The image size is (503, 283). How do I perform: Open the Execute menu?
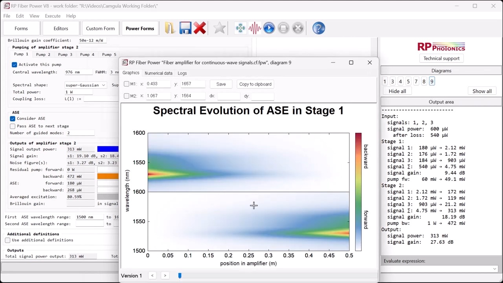pyautogui.click(x=53, y=16)
